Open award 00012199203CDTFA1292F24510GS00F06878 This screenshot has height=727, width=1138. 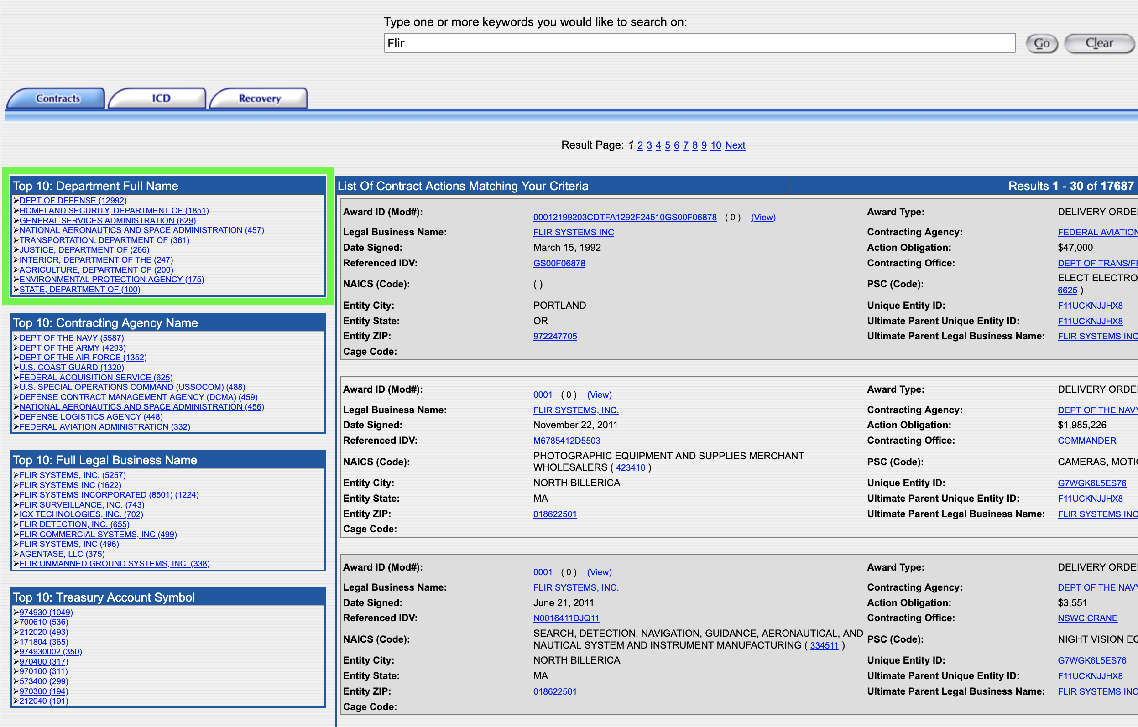coord(625,217)
